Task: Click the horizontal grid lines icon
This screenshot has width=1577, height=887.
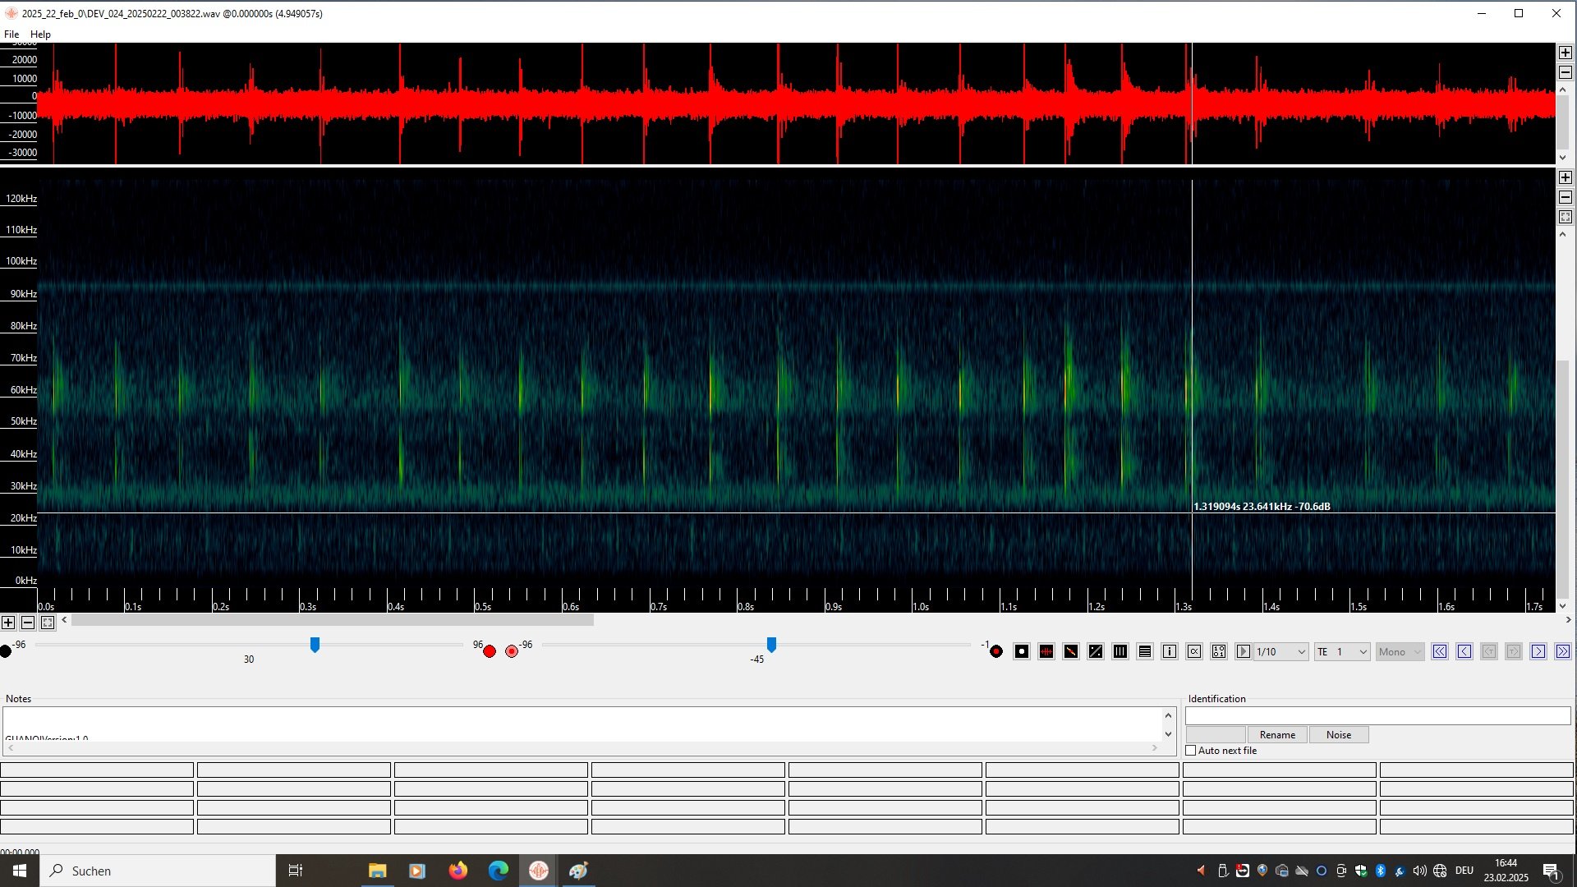Action: coord(1144,651)
